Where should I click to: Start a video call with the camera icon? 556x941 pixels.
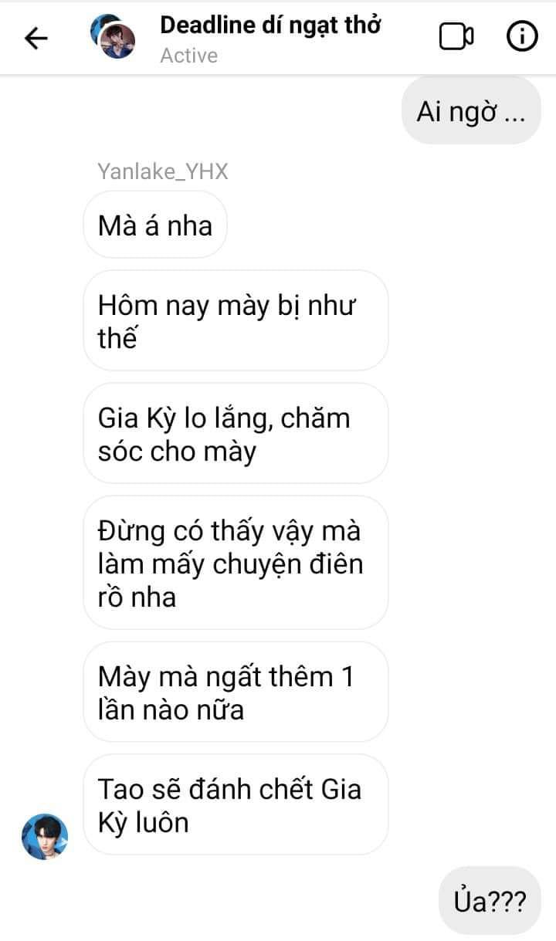(456, 36)
